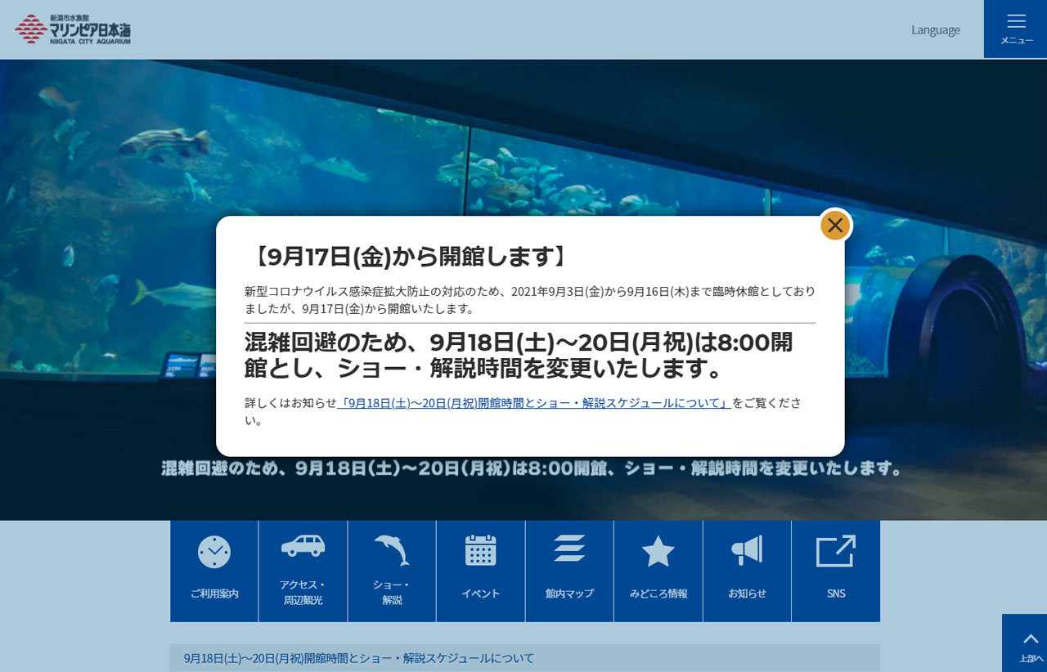Screen dimensions: 1047x672
Task: Open ショー・解説 dolphin icon tile
Action: pyautogui.click(x=392, y=571)
